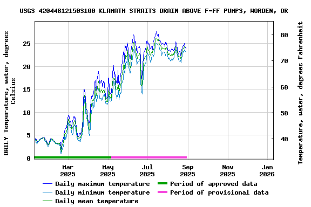
Task: Click the 'DAILY Temperature, water, degrees Celsius' axis title
Action: pos(10,93)
